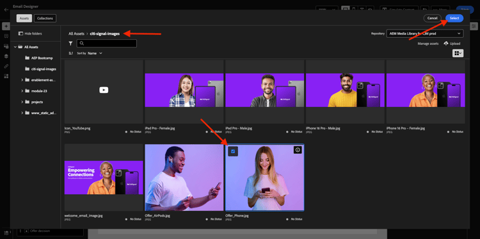Click the sort order icon beside Sort by

[x=71, y=53]
